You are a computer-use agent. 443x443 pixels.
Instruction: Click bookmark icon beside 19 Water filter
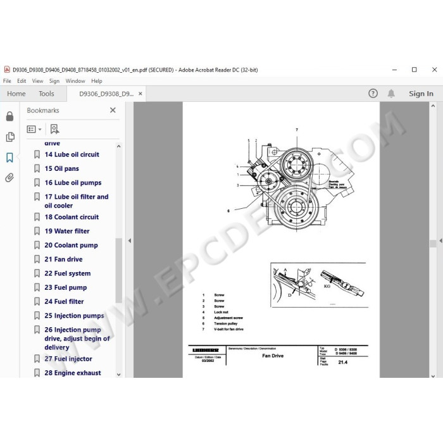[37, 231]
